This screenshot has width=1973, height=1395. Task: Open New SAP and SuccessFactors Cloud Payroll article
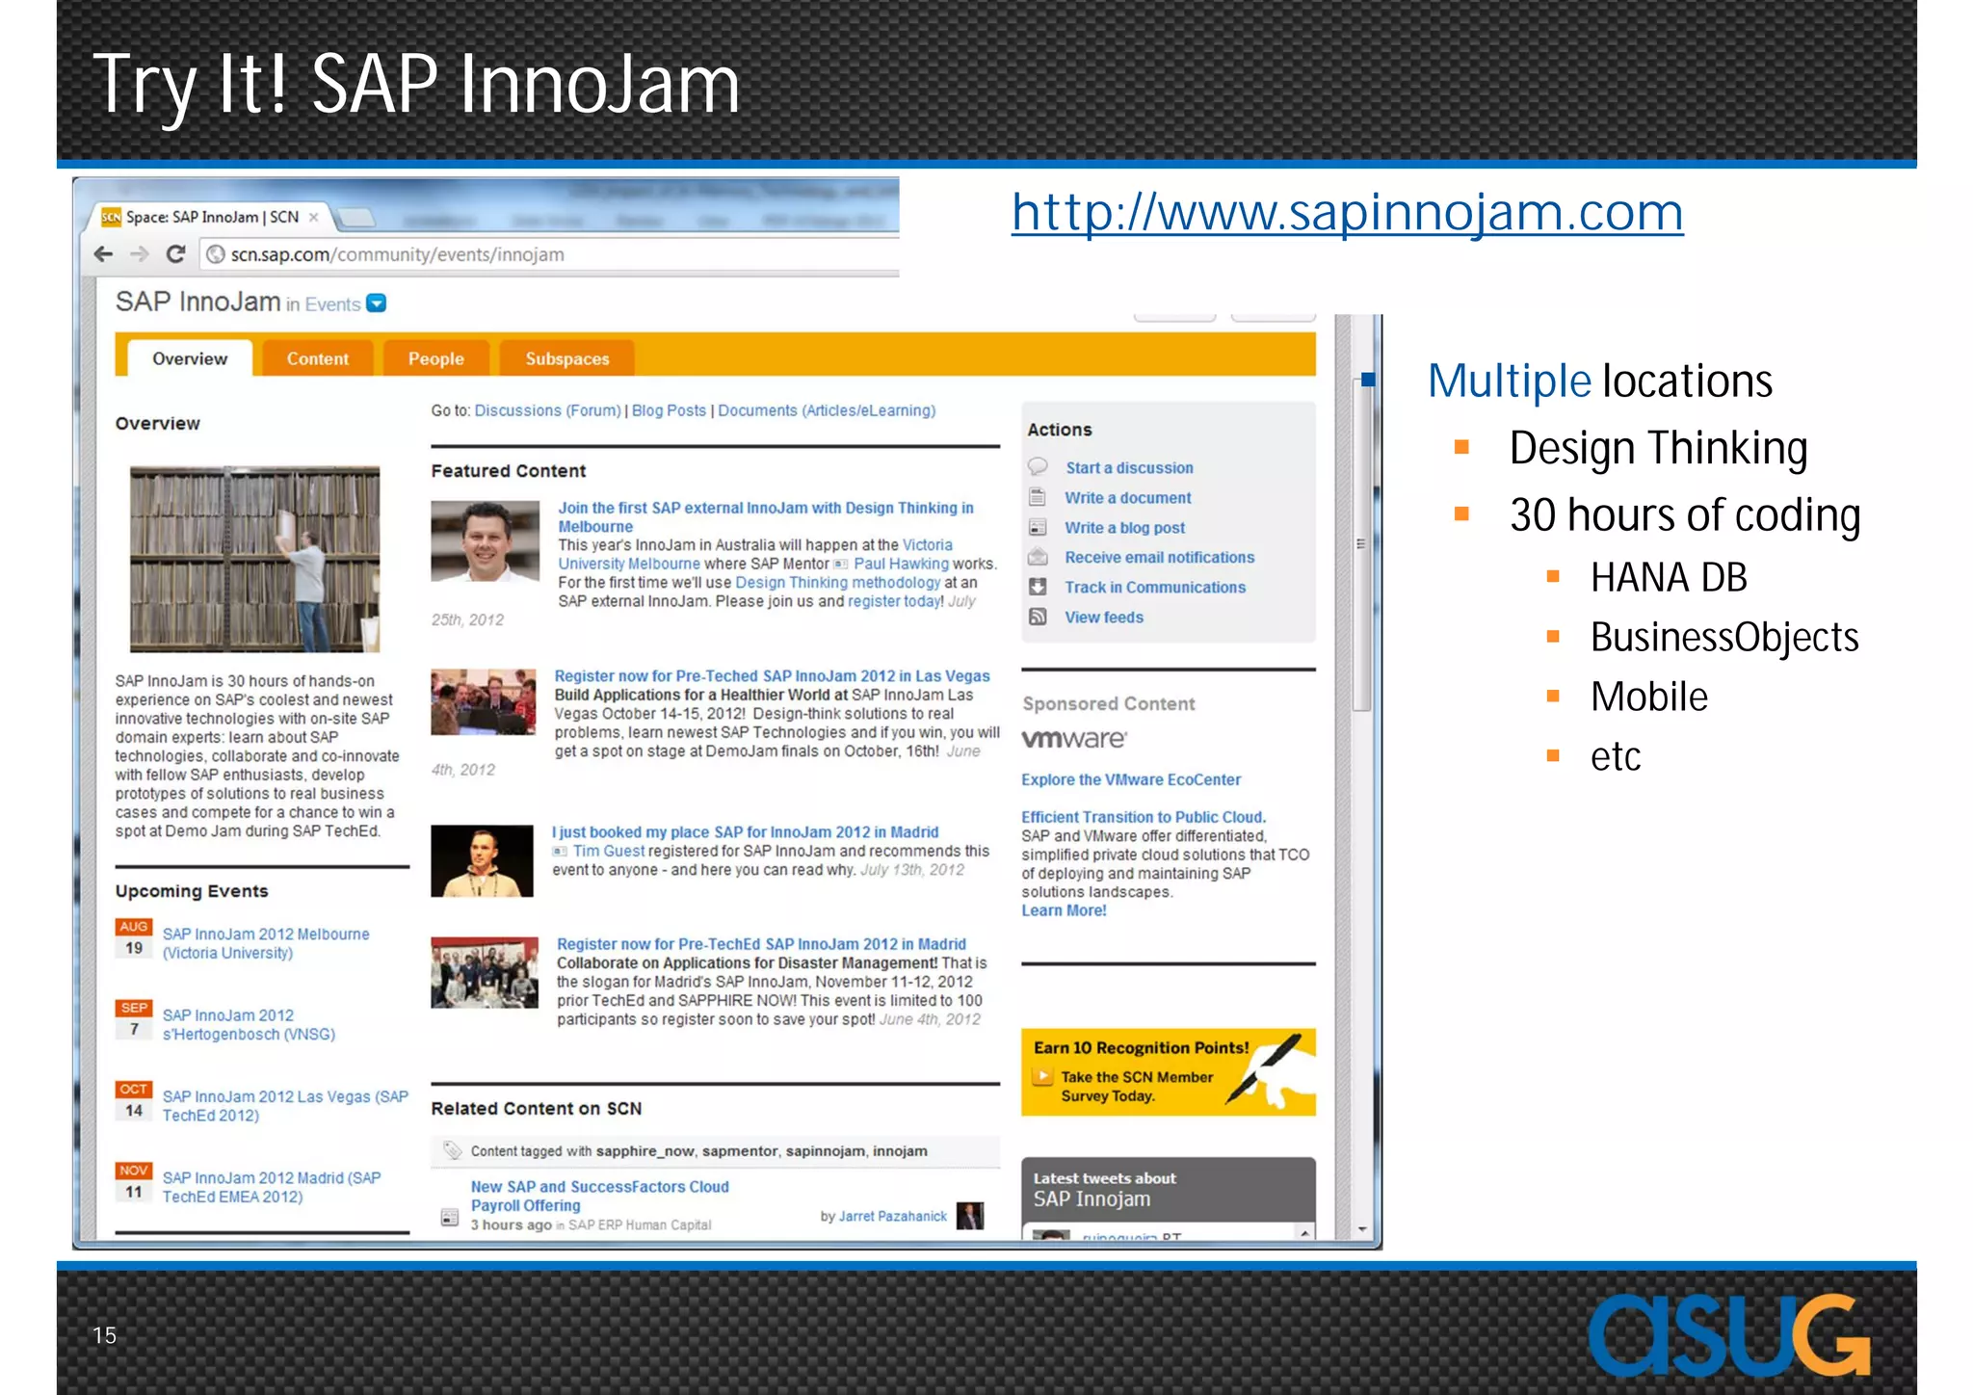599,1196
